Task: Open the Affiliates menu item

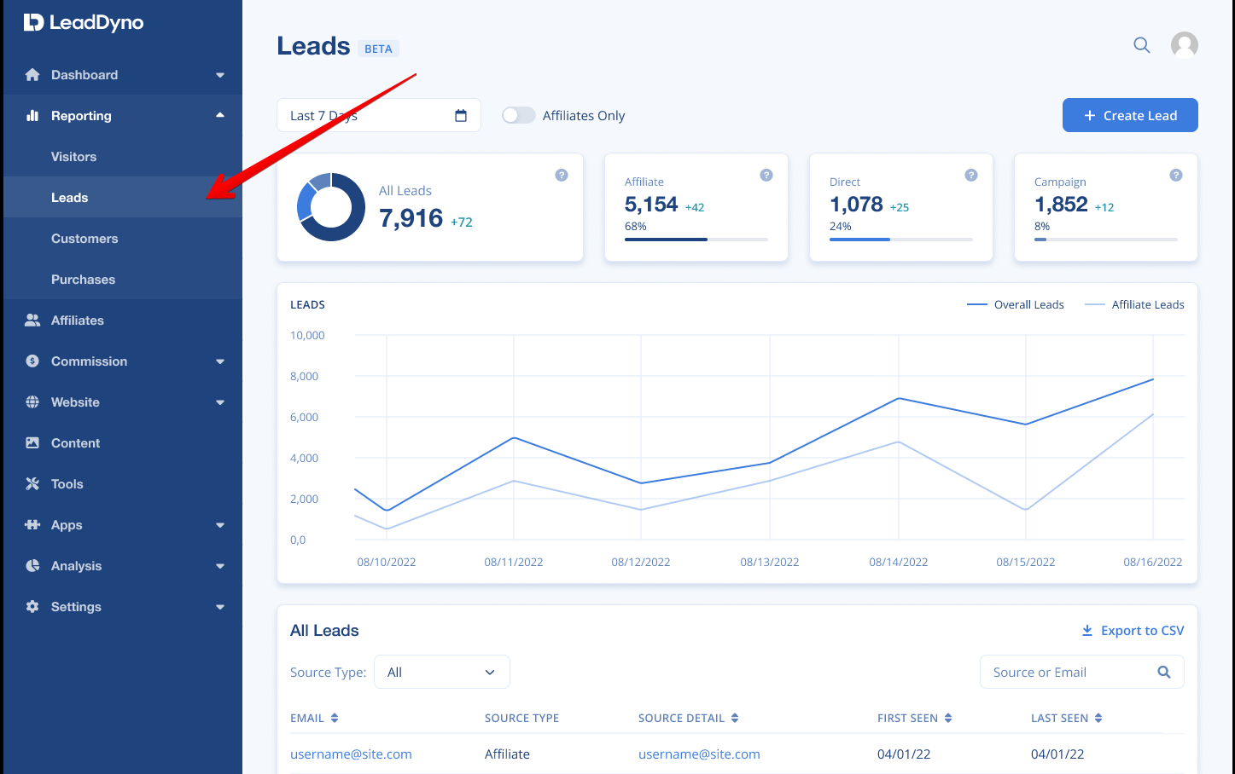Action: pos(123,321)
